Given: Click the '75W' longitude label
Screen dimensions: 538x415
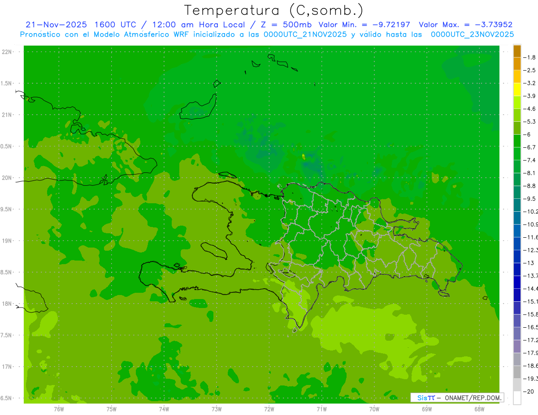Looking at the screenshot, I should 111,409.
